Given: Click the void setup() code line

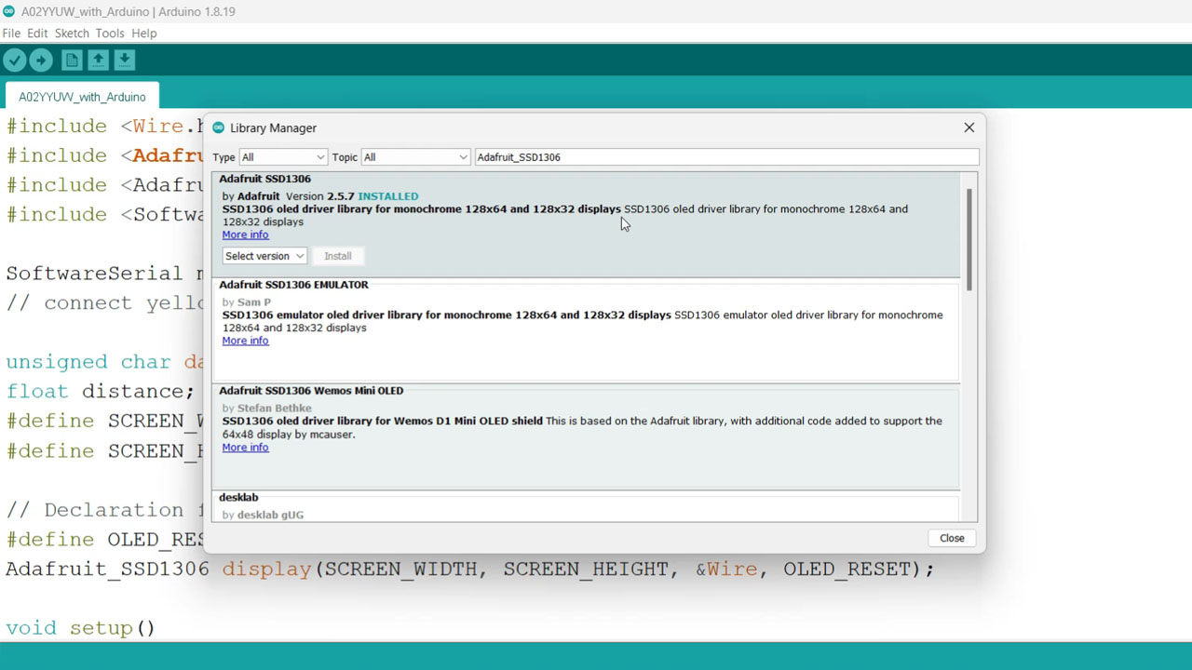Looking at the screenshot, I should (81, 628).
